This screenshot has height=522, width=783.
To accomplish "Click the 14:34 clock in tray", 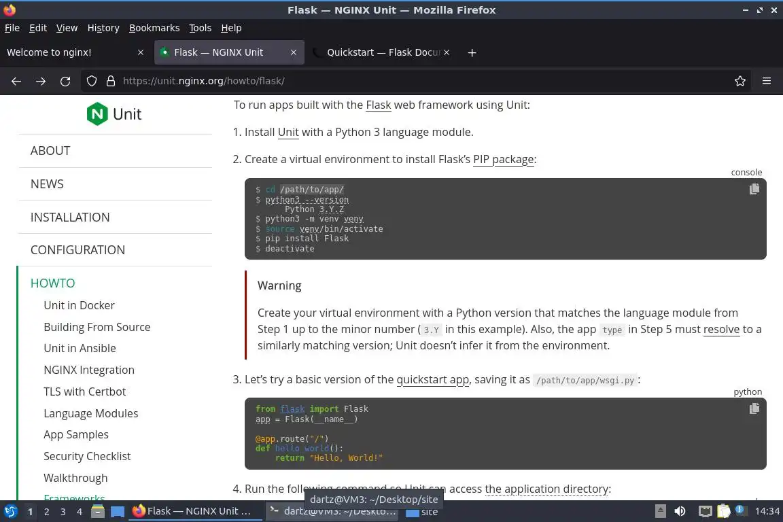I will (767, 511).
